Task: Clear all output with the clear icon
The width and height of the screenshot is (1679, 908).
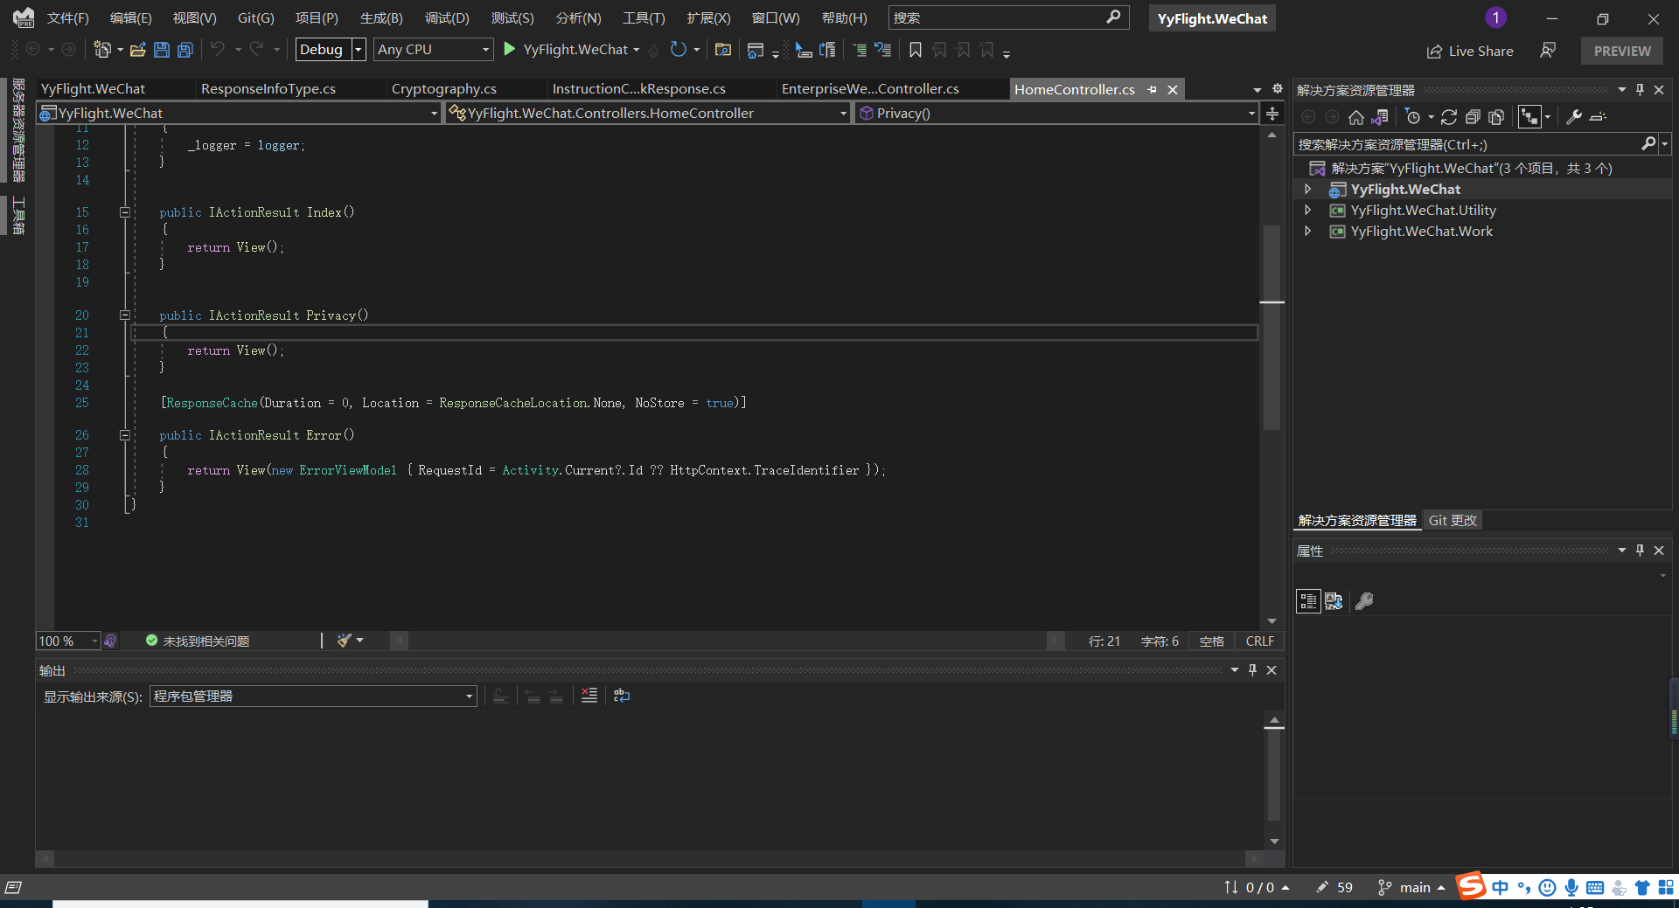Action: point(589,696)
